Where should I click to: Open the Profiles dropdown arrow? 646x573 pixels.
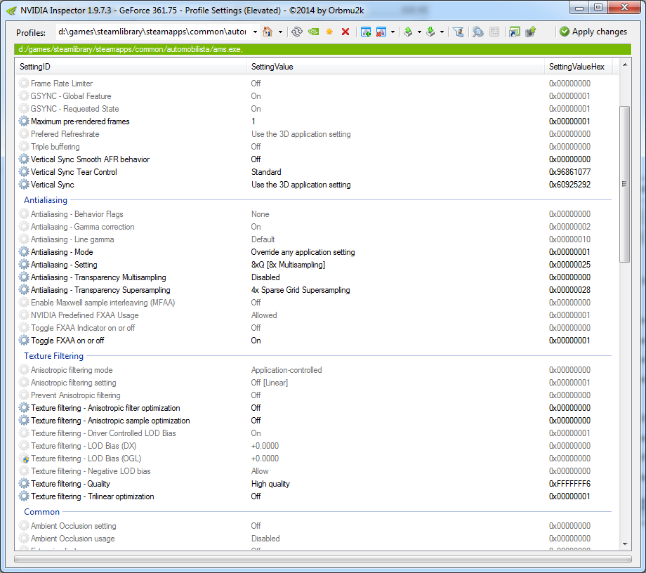[x=255, y=32]
